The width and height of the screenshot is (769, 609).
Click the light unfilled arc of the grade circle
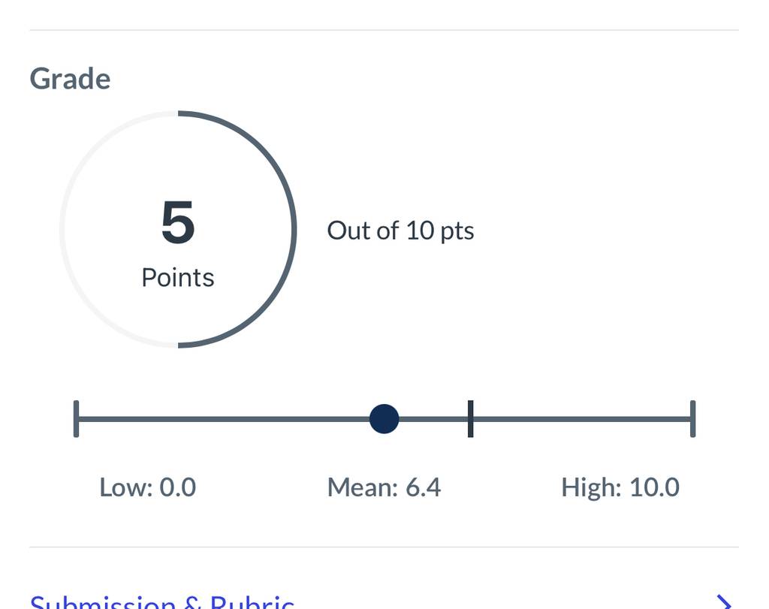point(62,230)
